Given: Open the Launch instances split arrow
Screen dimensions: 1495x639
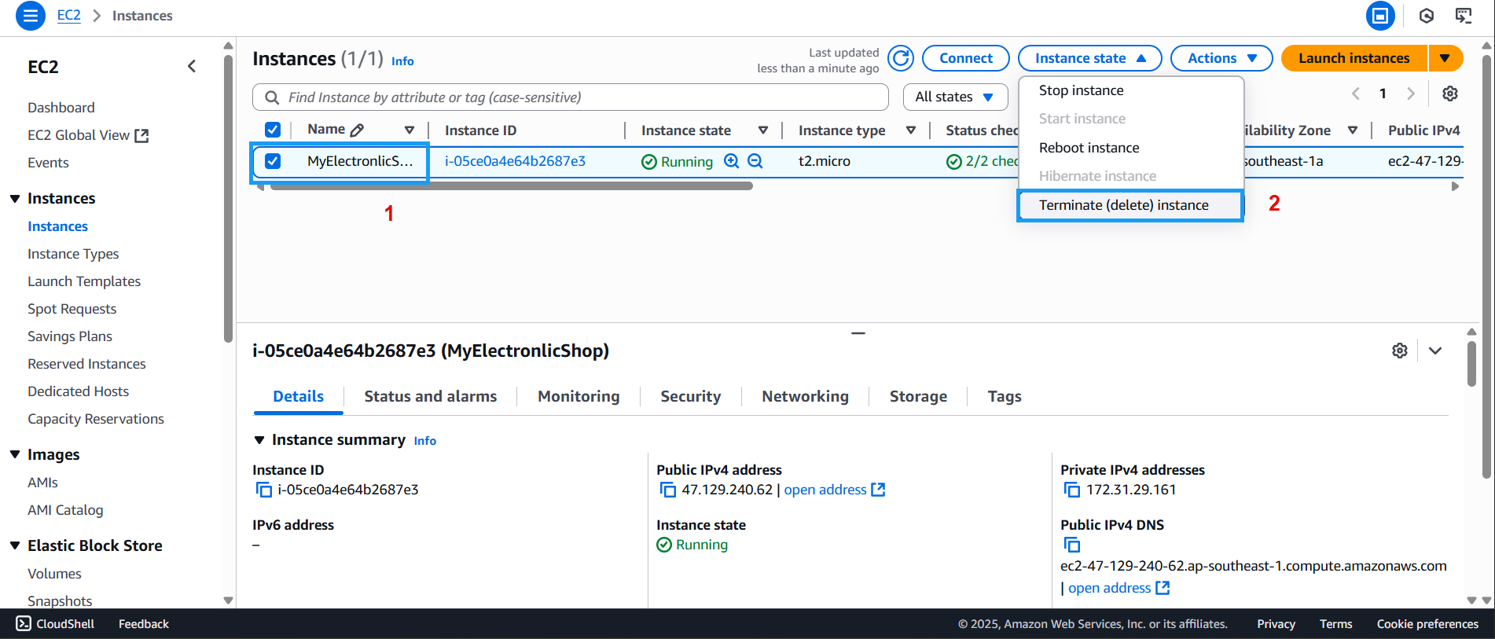Looking at the screenshot, I should [x=1445, y=58].
